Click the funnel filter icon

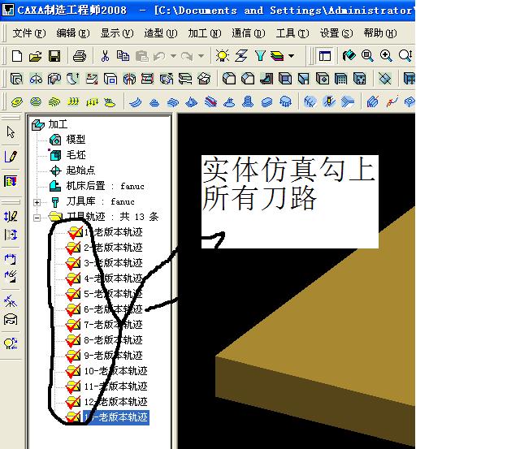(x=260, y=55)
